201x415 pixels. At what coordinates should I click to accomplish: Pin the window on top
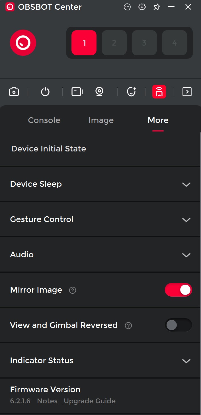157,7
